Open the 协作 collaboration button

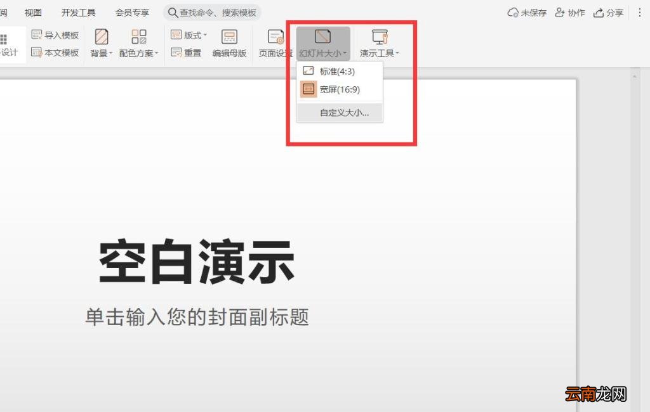[x=570, y=13]
